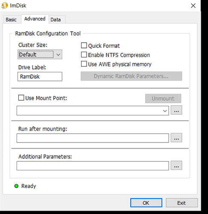Confirm with the OK button
Screen dimensions: 208x214
146,203
